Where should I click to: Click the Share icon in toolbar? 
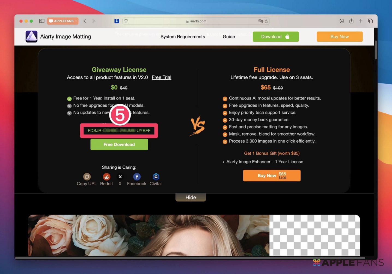pyautogui.click(x=351, y=21)
